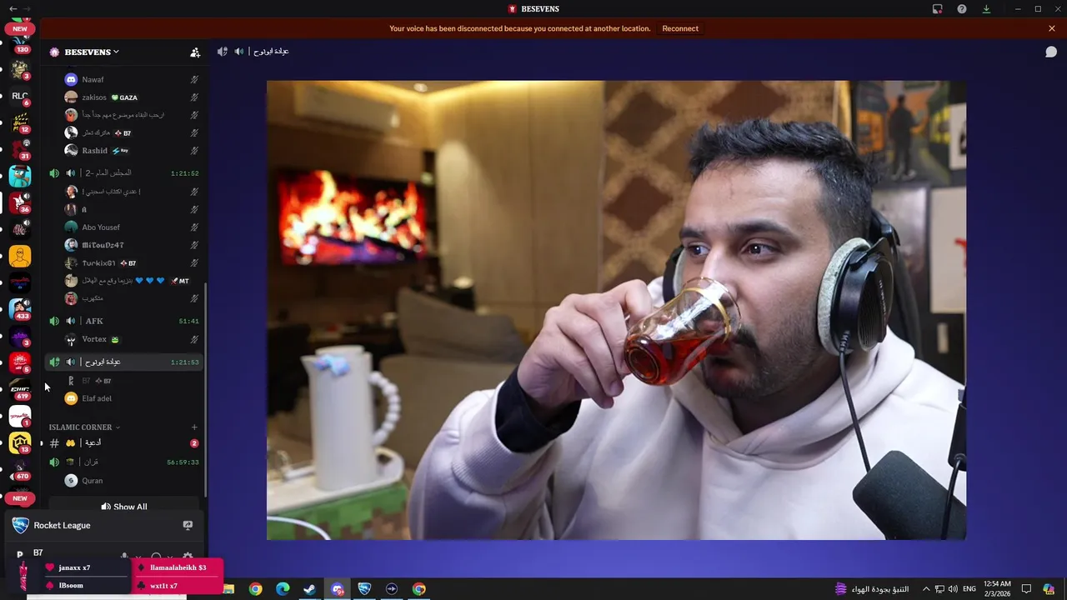The image size is (1067, 600).
Task: Toggle the microphone mute button
Action: coord(124,557)
